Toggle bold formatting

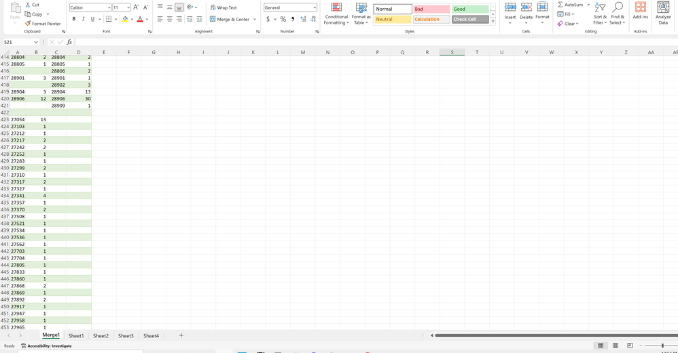click(x=74, y=19)
